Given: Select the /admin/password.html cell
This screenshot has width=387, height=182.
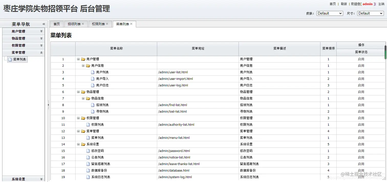Looking at the screenshot, I should point(198,151).
